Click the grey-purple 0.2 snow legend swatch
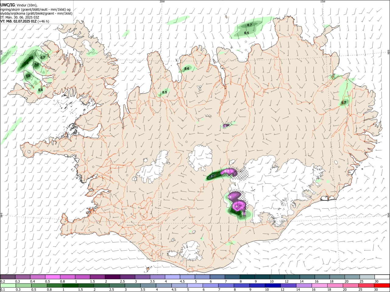 (x=8, y=277)
